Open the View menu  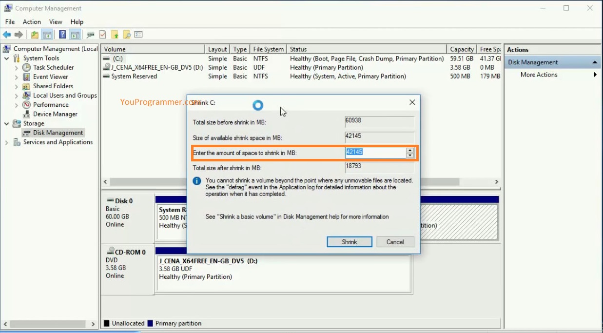56,22
